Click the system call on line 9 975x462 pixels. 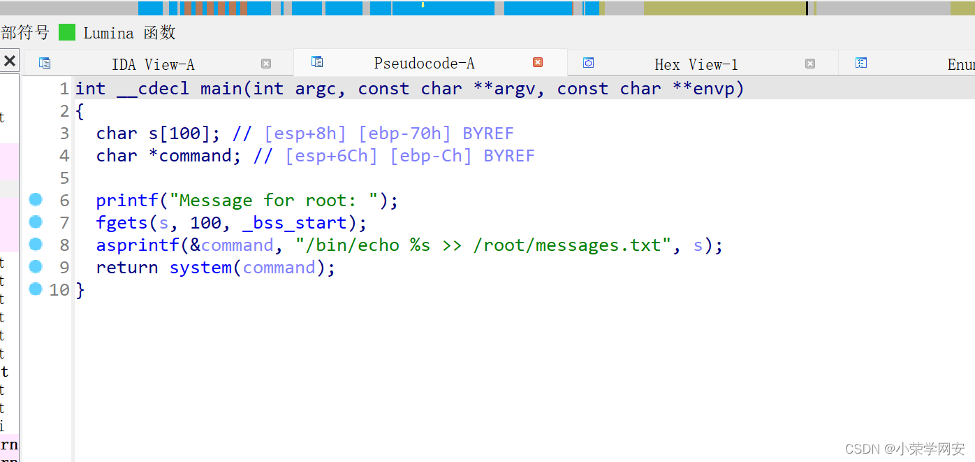(201, 268)
